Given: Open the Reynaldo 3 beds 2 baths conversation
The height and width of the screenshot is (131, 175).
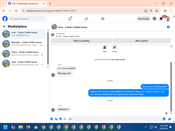Looking at the screenshot, I should [x=23, y=44].
